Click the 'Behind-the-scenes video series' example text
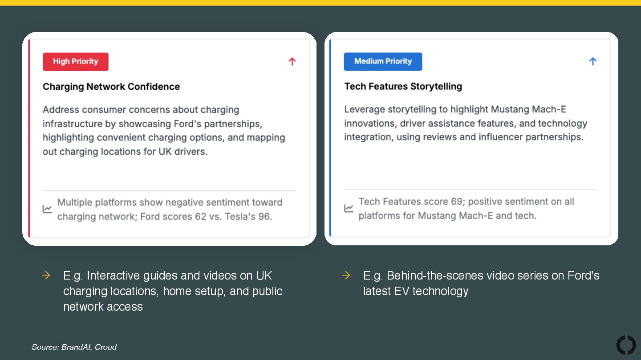 click(481, 283)
